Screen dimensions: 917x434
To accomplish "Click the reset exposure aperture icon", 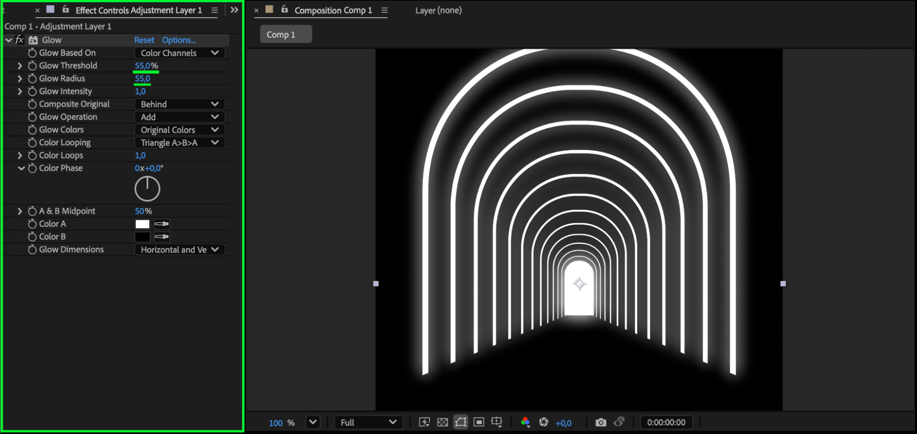I will [x=544, y=422].
